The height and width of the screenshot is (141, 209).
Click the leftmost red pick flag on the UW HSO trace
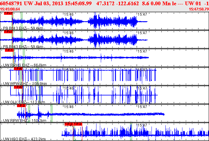tap(69, 124)
